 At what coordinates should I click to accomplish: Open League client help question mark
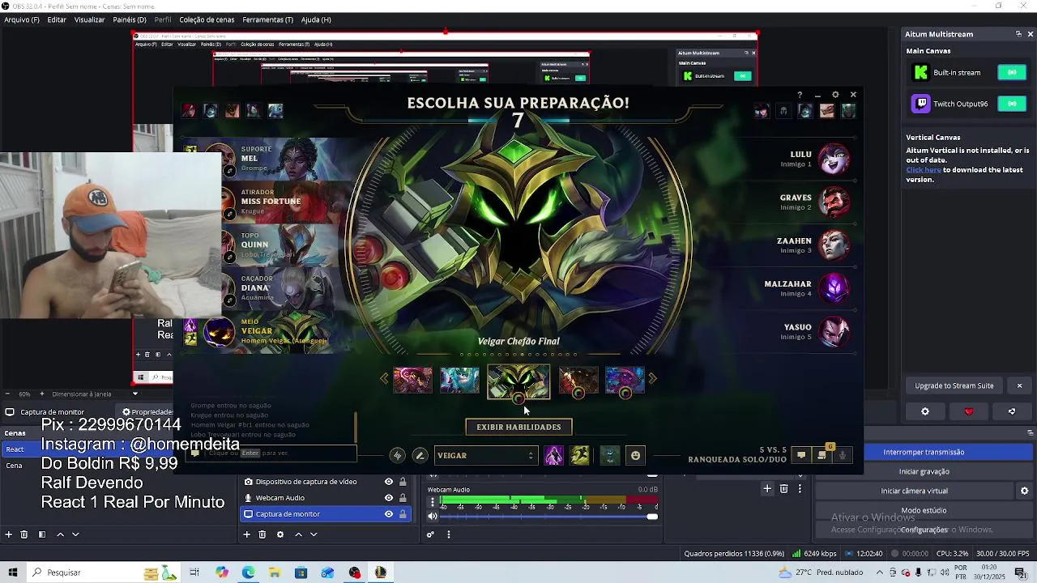800,95
